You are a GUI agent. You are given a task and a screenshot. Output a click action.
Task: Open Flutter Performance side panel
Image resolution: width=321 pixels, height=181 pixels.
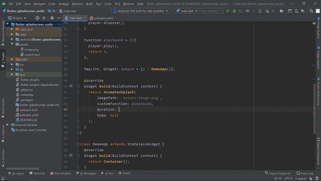pos(318,91)
